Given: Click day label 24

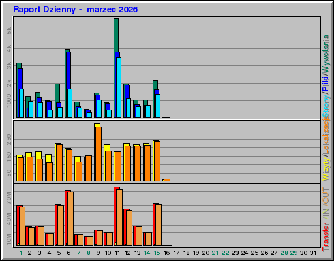Looking at the screenshot, I should (245, 253).
